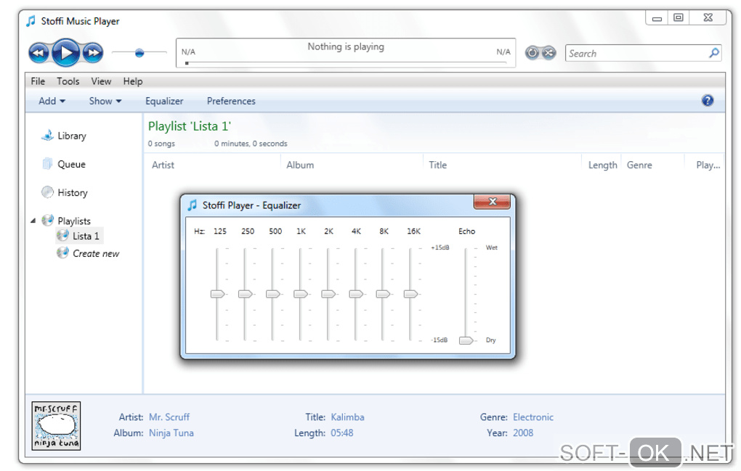Click the Echo slider handle

(466, 340)
